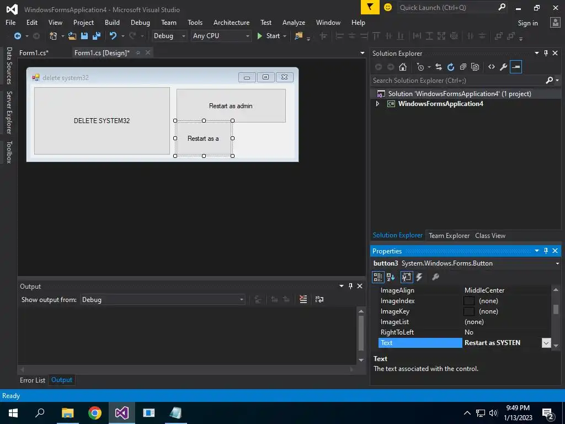The image size is (565, 424).
Task: Switch to the Class View tab
Action: (490, 235)
